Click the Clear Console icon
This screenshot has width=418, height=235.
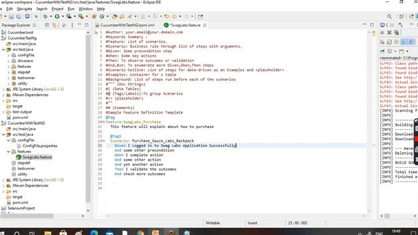point(382,42)
